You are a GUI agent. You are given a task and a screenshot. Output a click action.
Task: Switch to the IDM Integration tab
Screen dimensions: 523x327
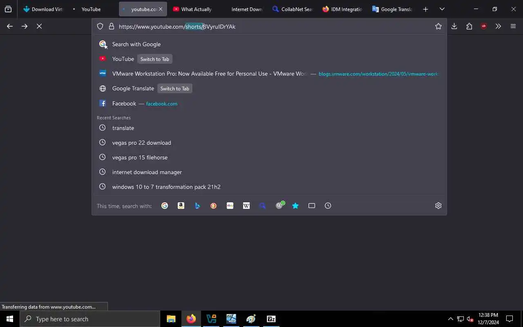point(343,9)
